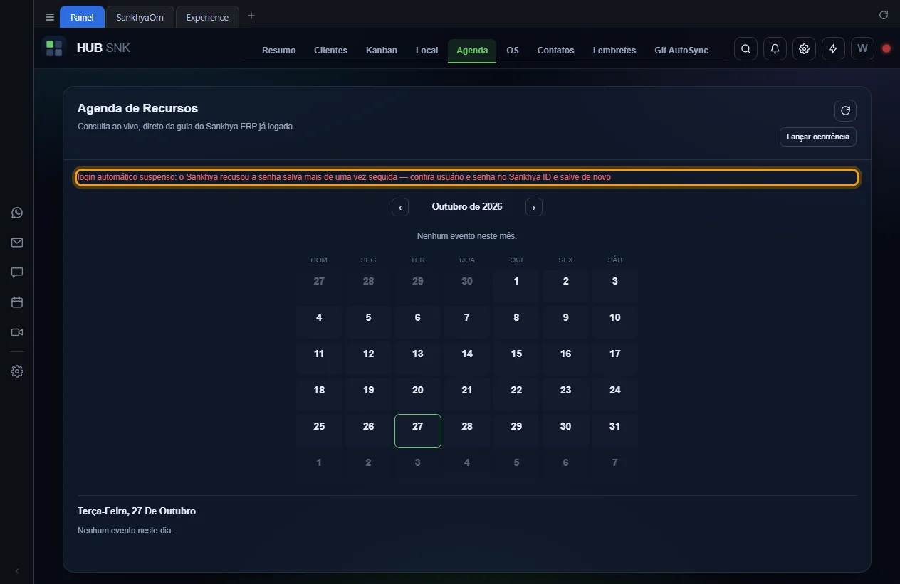The image size is (900, 584).
Task: Open the Lembretes navigation tab
Action: [614, 51]
